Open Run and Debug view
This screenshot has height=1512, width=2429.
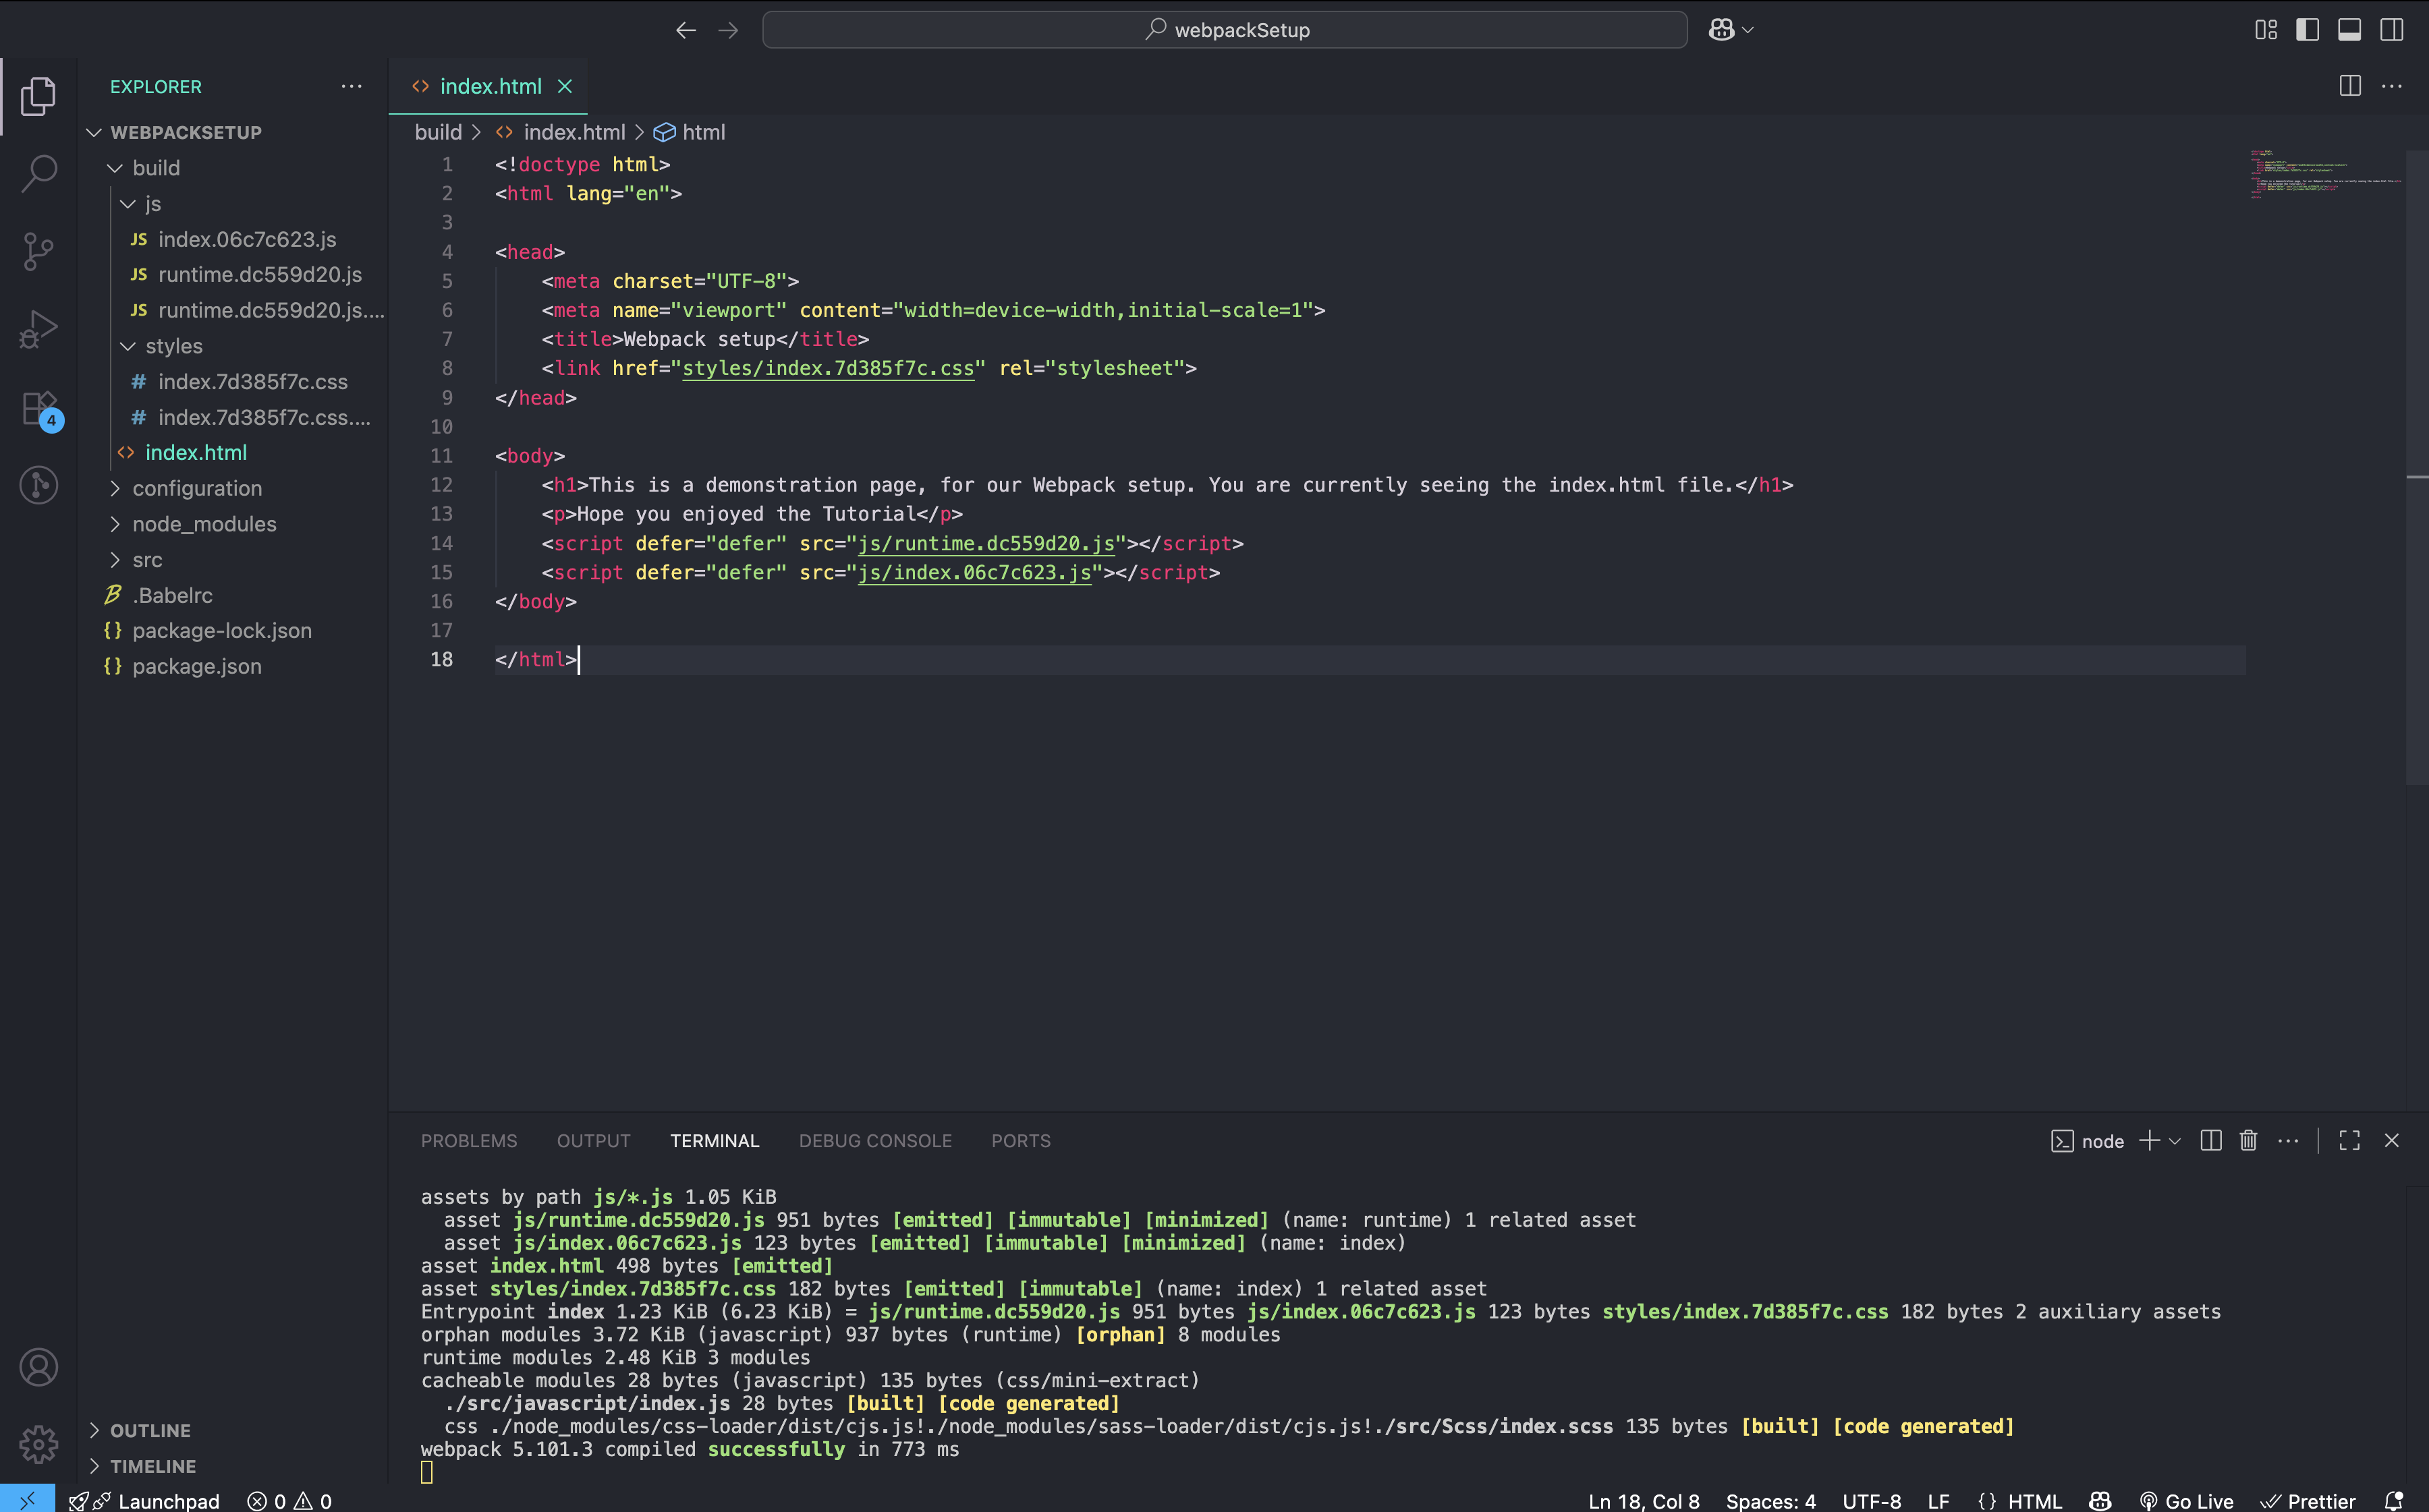38,329
